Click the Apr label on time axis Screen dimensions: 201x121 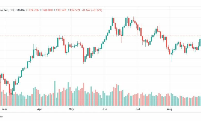tap(39, 109)
